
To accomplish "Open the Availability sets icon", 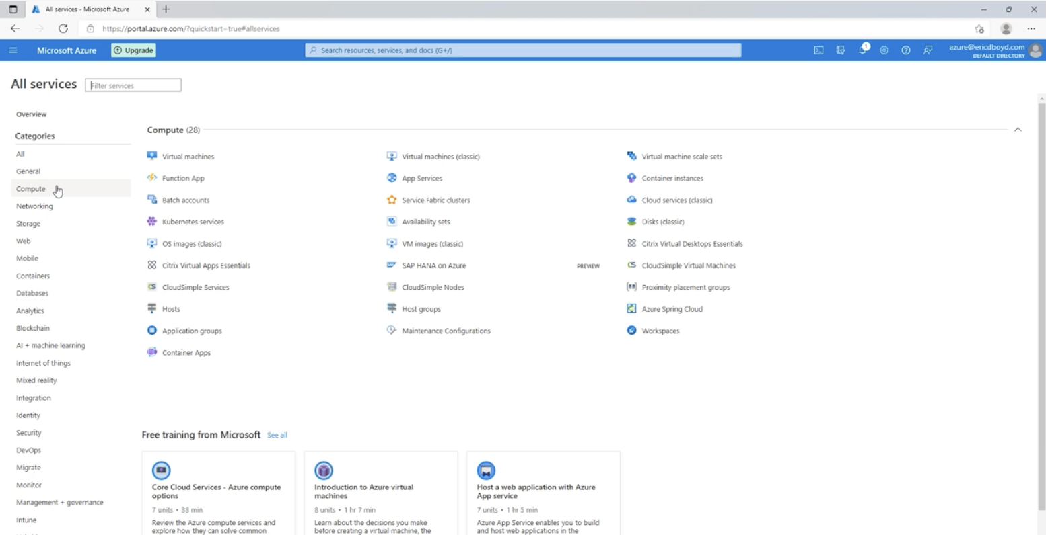I will click(x=392, y=222).
